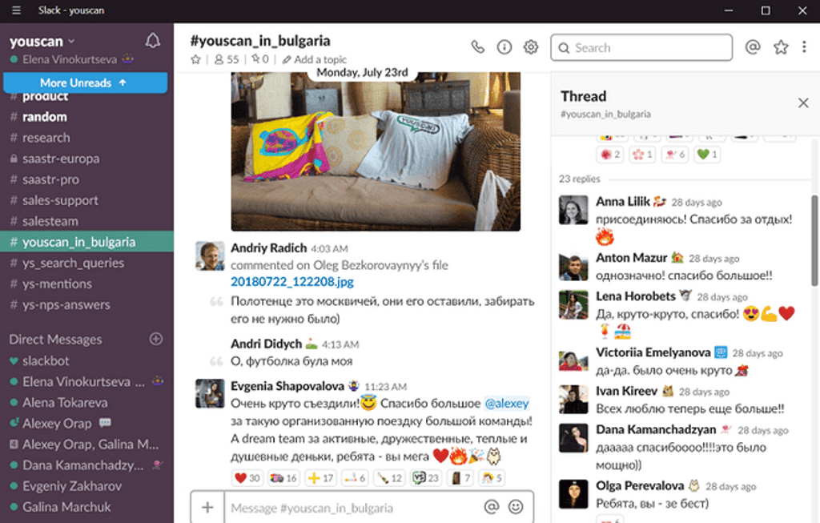Show starred items star icon
Viewport: 820px width, 523px height.
point(781,47)
